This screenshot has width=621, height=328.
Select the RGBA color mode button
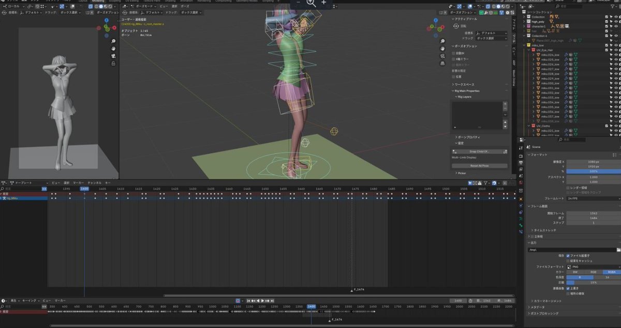tap(611, 272)
